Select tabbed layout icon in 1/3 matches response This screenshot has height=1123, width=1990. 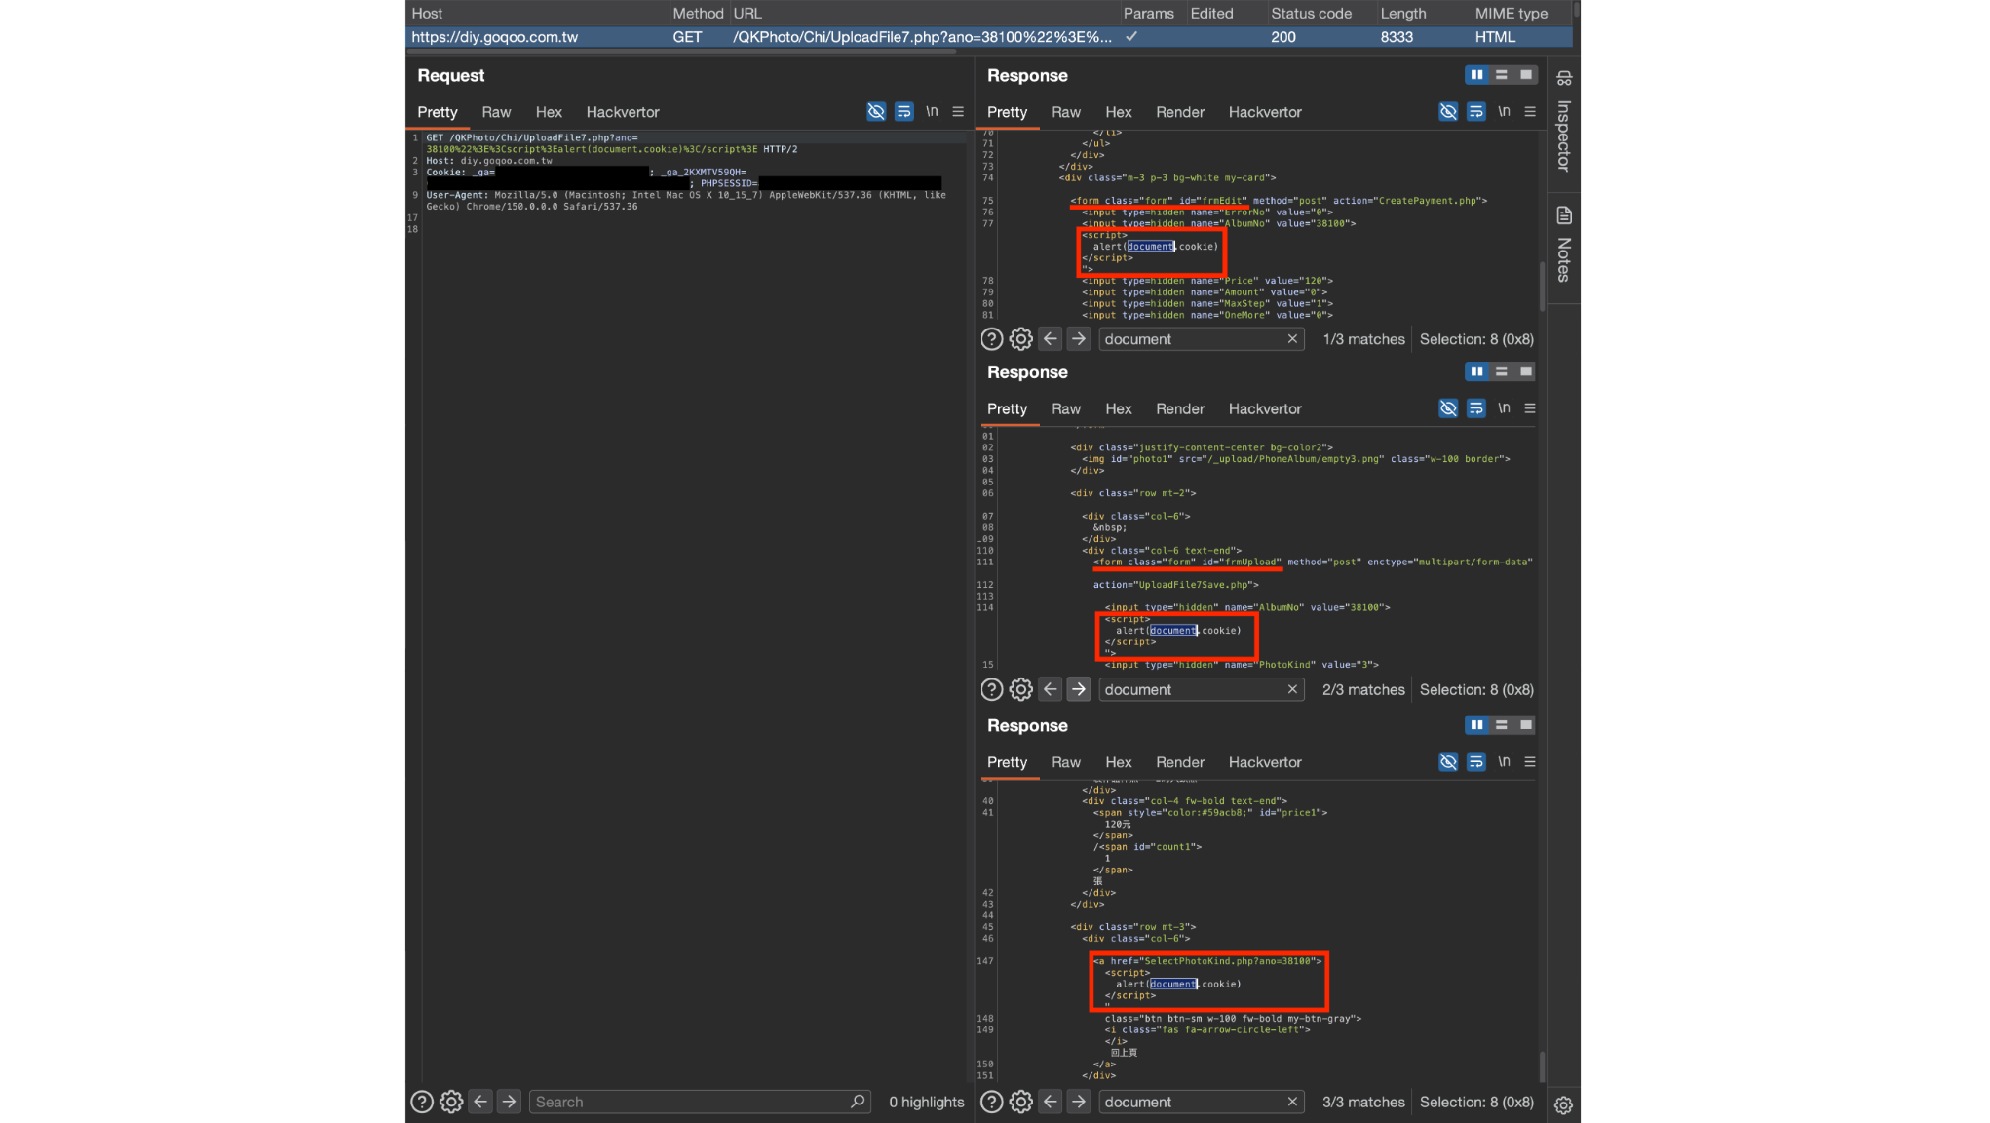point(1526,75)
